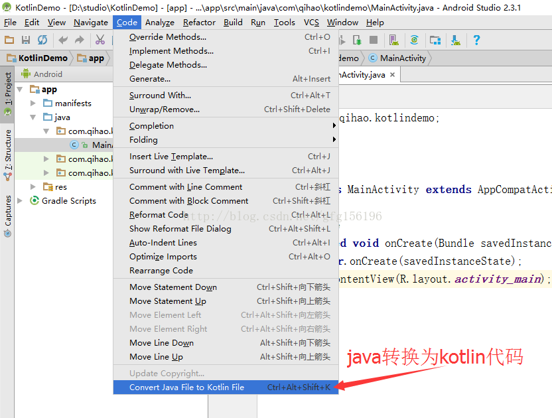Viewport: 552px width, 418px height.
Task: Open the View menu
Action: tap(56, 23)
